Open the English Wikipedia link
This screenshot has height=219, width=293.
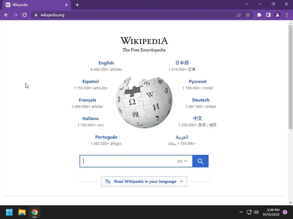pyautogui.click(x=106, y=63)
